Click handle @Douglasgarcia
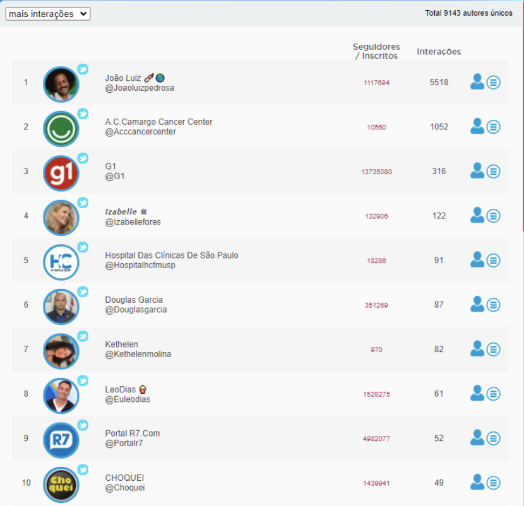This screenshot has width=524, height=506. [136, 310]
